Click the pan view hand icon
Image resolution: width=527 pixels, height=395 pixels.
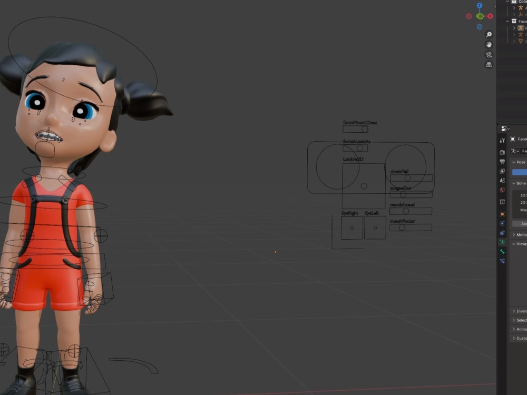click(489, 45)
